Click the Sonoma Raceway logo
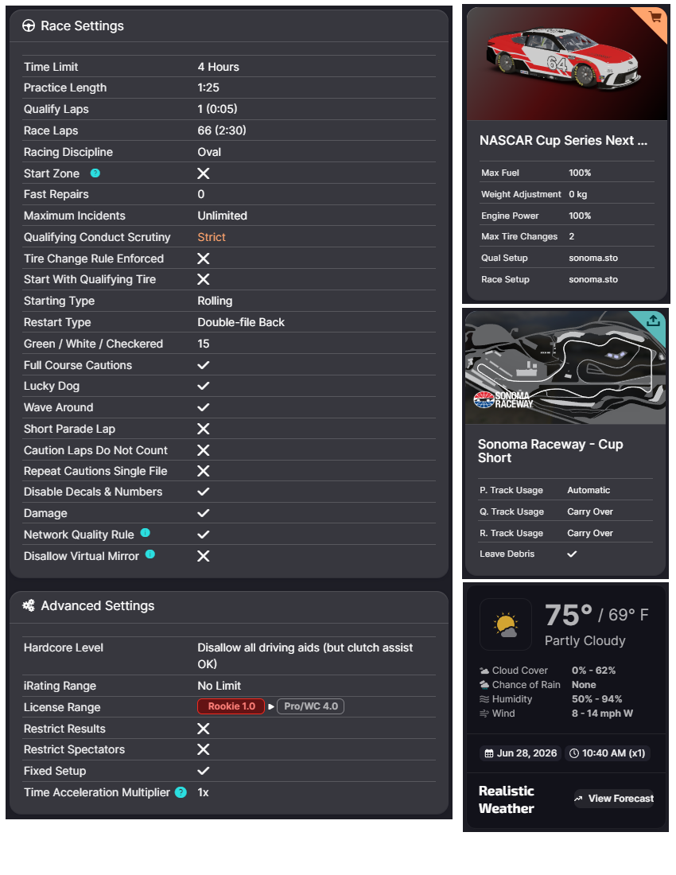This screenshot has height=875, width=676. pos(503,399)
